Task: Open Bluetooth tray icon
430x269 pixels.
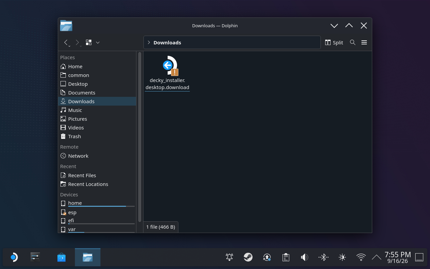Action: pyautogui.click(x=324, y=258)
